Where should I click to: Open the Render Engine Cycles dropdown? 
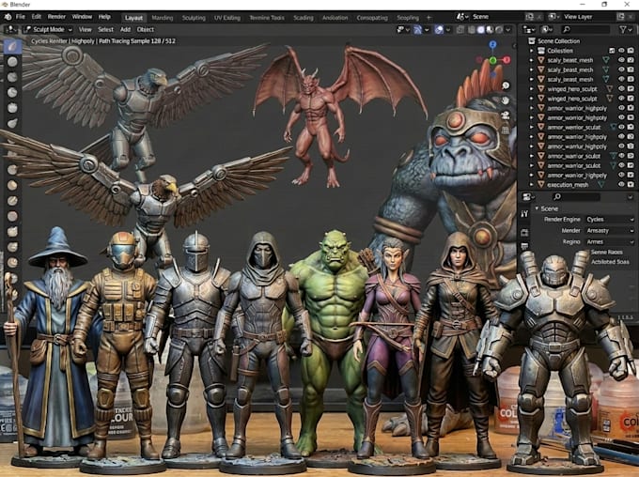pyautogui.click(x=610, y=219)
